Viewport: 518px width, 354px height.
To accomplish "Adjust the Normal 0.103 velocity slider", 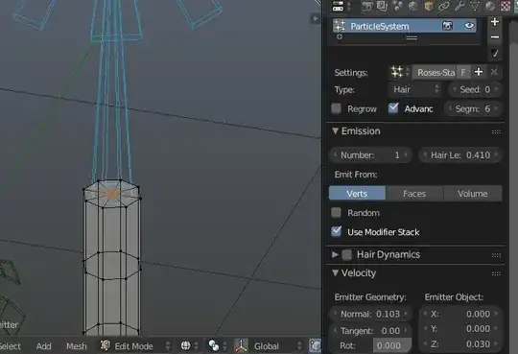I will coord(370,314).
